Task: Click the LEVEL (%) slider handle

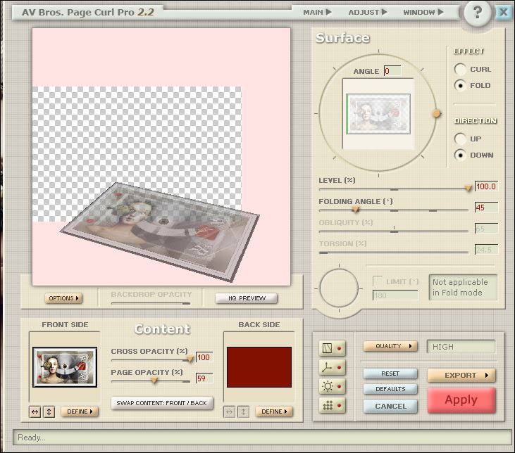Action: point(468,188)
